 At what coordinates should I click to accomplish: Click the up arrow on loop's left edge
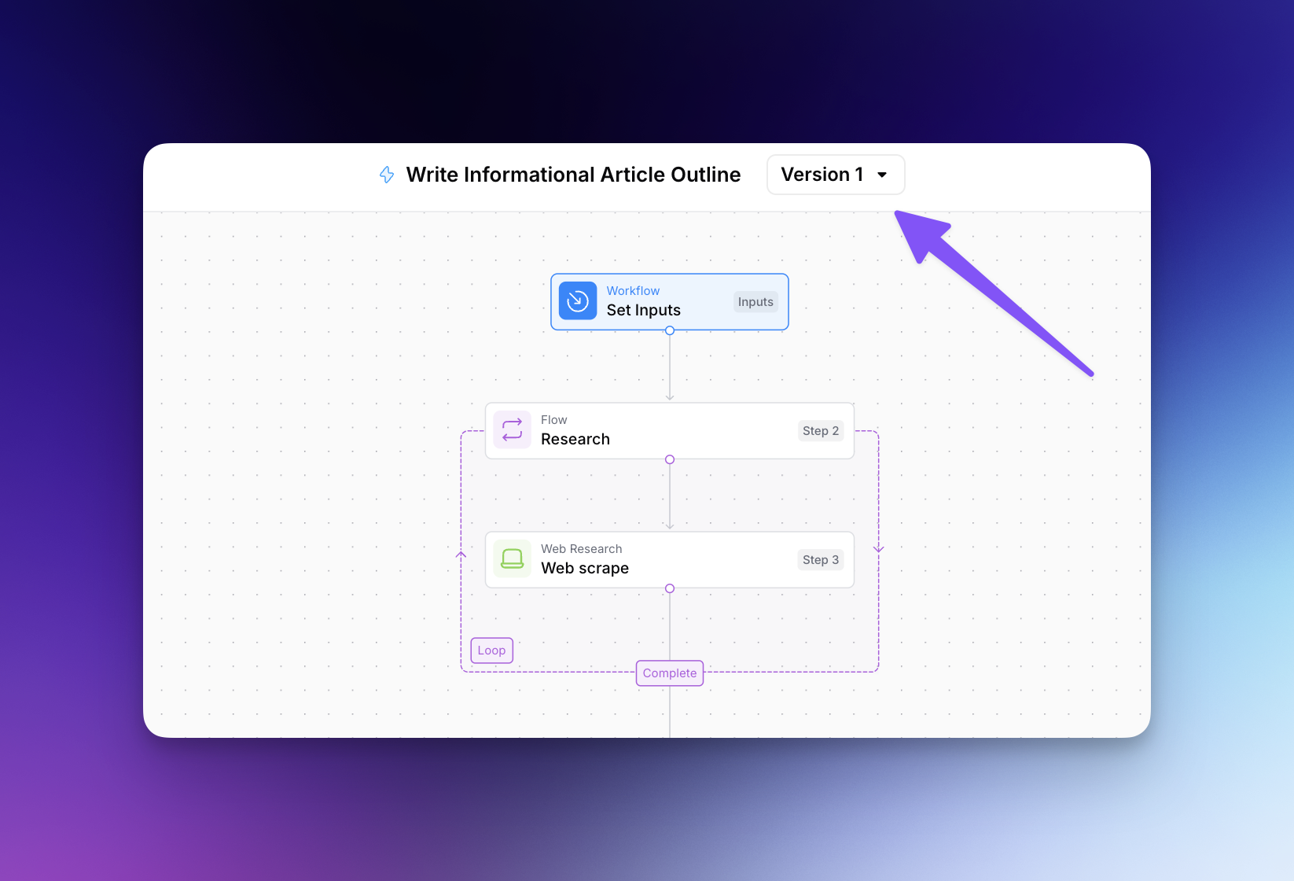(461, 555)
